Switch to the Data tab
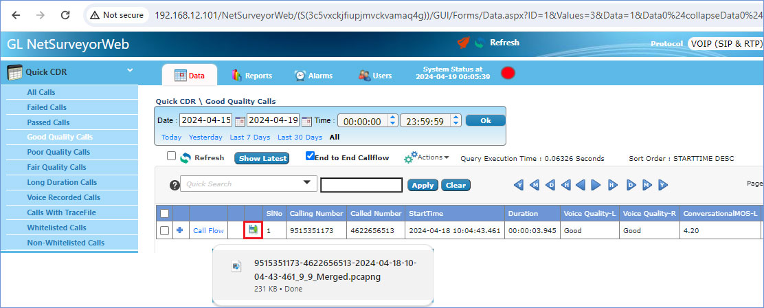Screen dimensions: 764x308 [x=190, y=76]
